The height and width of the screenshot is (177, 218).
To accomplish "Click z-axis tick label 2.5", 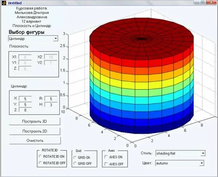I will coord(62,46).
